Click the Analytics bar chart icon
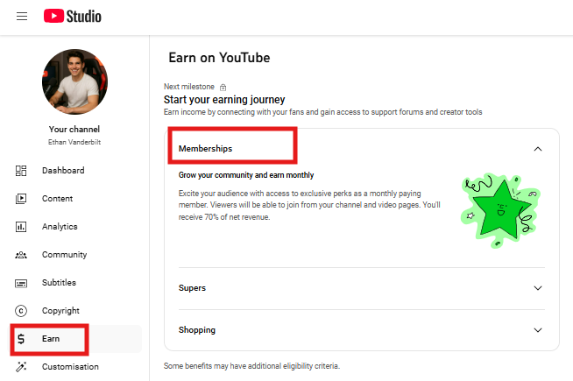 21,227
